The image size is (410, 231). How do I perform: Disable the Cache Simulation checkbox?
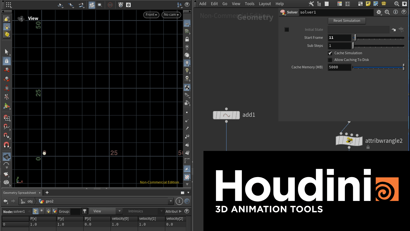tap(330, 53)
